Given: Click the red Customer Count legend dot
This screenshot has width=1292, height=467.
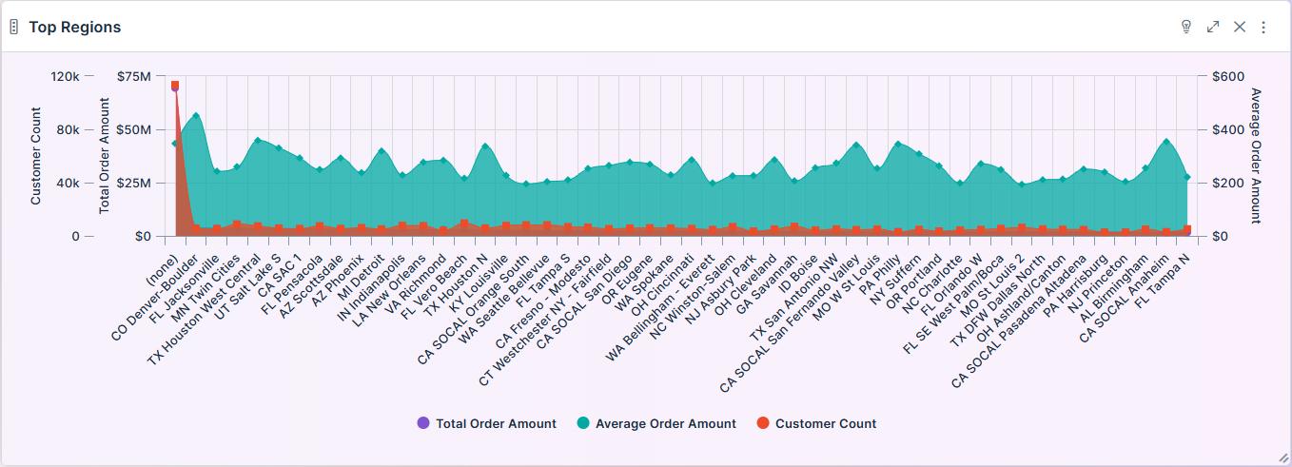Looking at the screenshot, I should click(763, 423).
